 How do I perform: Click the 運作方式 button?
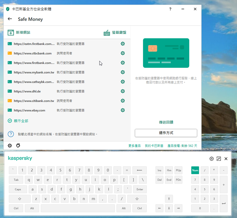166,133
